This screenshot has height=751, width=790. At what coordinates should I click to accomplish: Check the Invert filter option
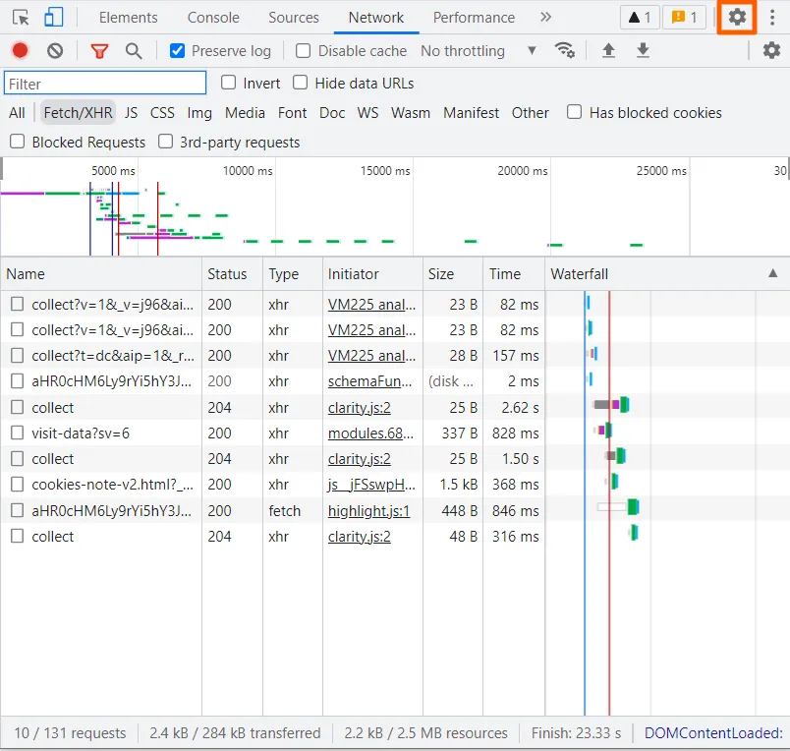click(x=228, y=83)
